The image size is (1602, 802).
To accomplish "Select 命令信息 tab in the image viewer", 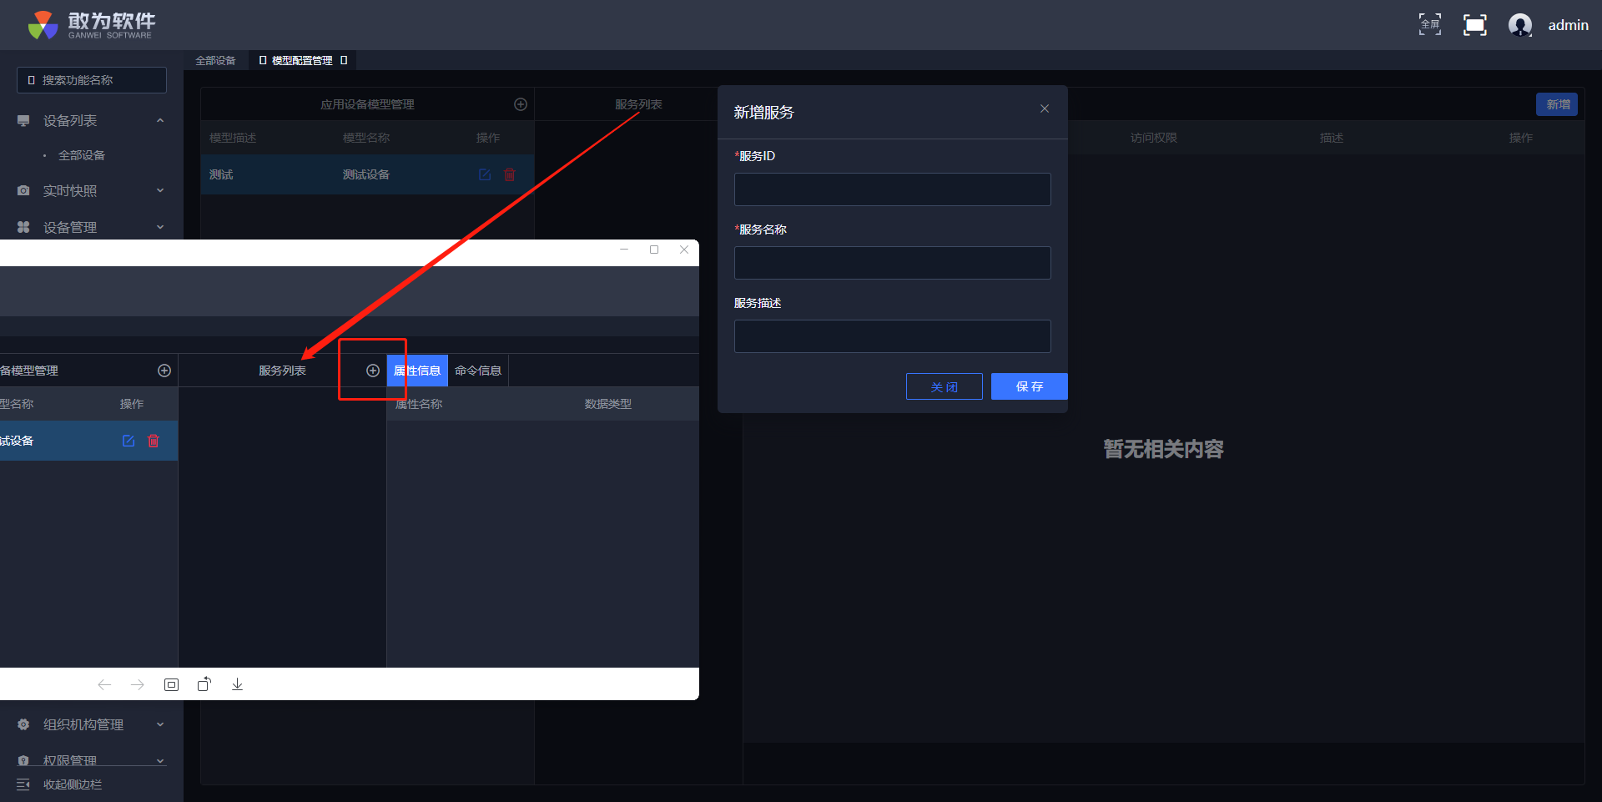I will (478, 371).
